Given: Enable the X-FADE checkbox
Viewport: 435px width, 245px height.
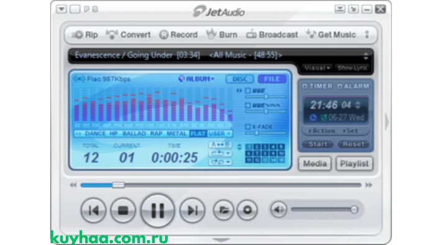Looking at the screenshot, I should pos(248,127).
